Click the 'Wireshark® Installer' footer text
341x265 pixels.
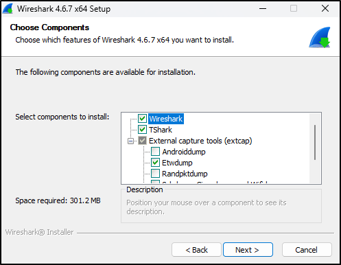pyautogui.click(x=39, y=232)
